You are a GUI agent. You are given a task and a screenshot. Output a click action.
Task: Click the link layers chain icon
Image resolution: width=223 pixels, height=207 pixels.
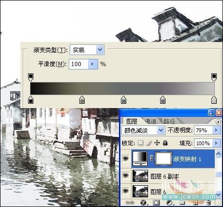(130, 203)
